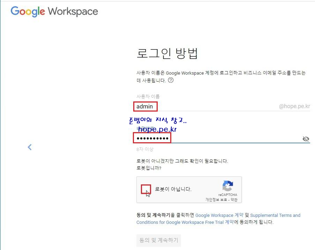
Task: Click the @hope.pe.kr domain suffix text
Action: click(x=294, y=106)
